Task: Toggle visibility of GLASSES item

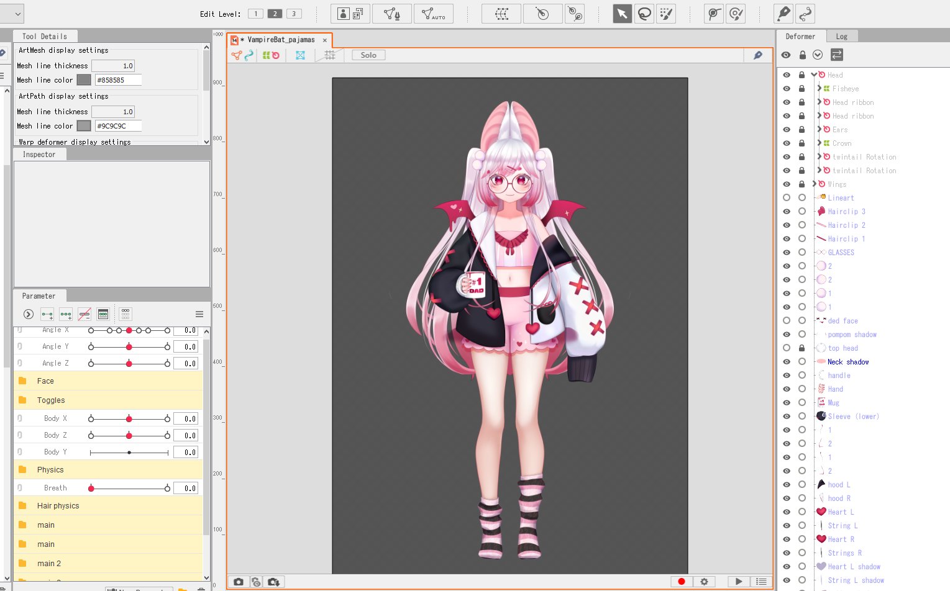Action: coord(787,253)
